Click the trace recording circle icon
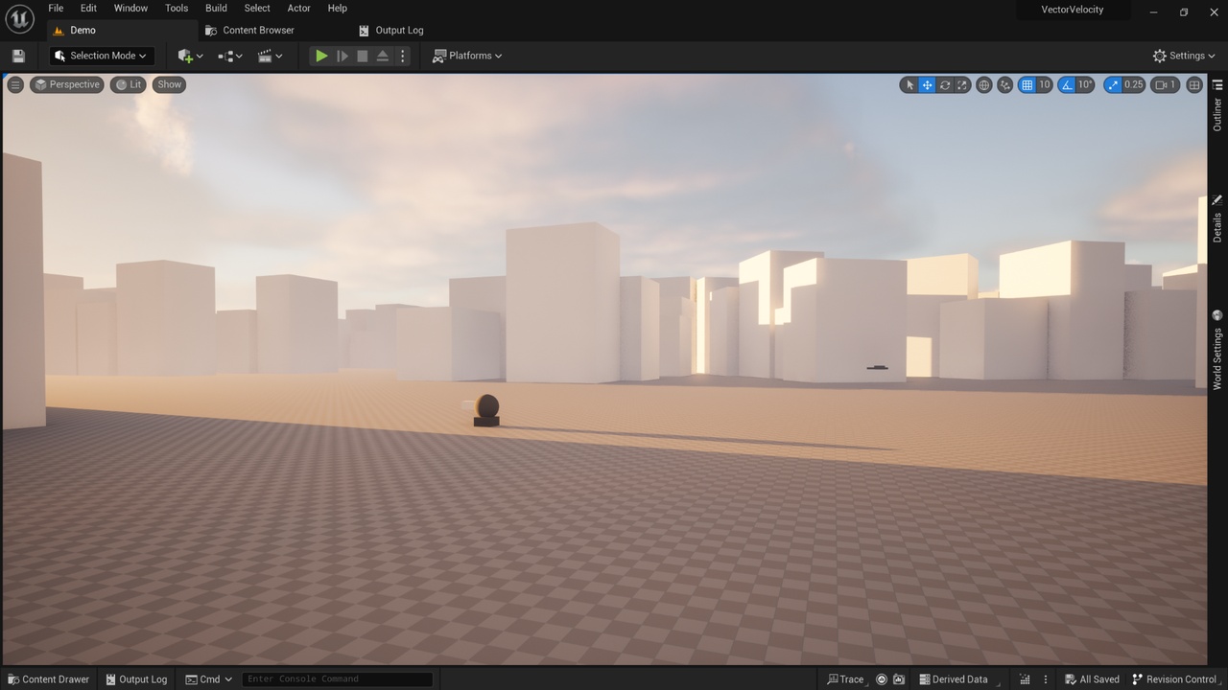The width and height of the screenshot is (1228, 690). 882,679
